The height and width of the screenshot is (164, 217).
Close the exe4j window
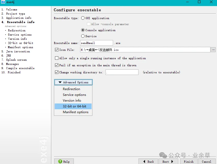pos(211,2)
